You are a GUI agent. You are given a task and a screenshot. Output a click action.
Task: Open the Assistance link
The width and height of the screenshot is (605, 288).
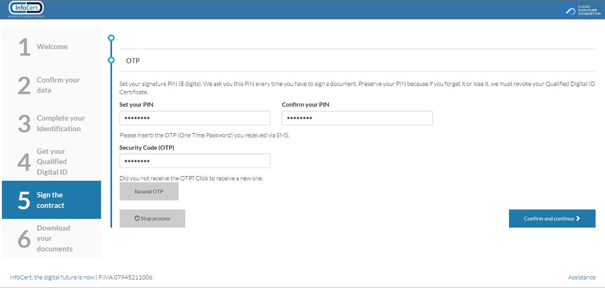[x=581, y=278]
